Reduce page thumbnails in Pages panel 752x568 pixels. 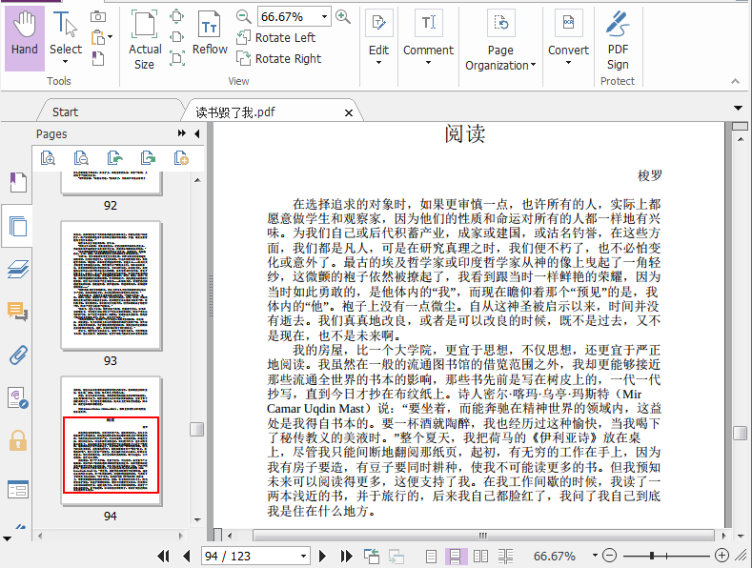(81, 158)
